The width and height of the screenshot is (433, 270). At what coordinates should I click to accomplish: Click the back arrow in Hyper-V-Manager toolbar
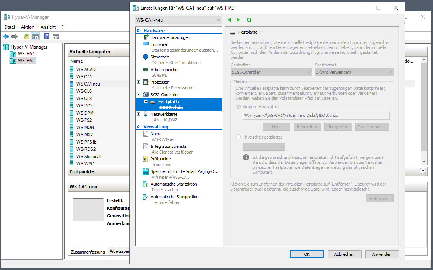(x=6, y=36)
